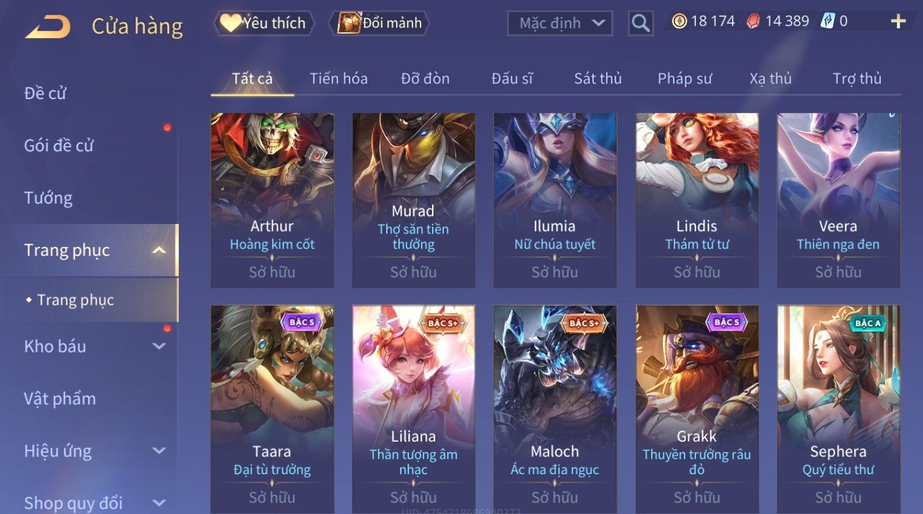Open Gói đề cử in sidebar
923x514 pixels.
click(59, 146)
